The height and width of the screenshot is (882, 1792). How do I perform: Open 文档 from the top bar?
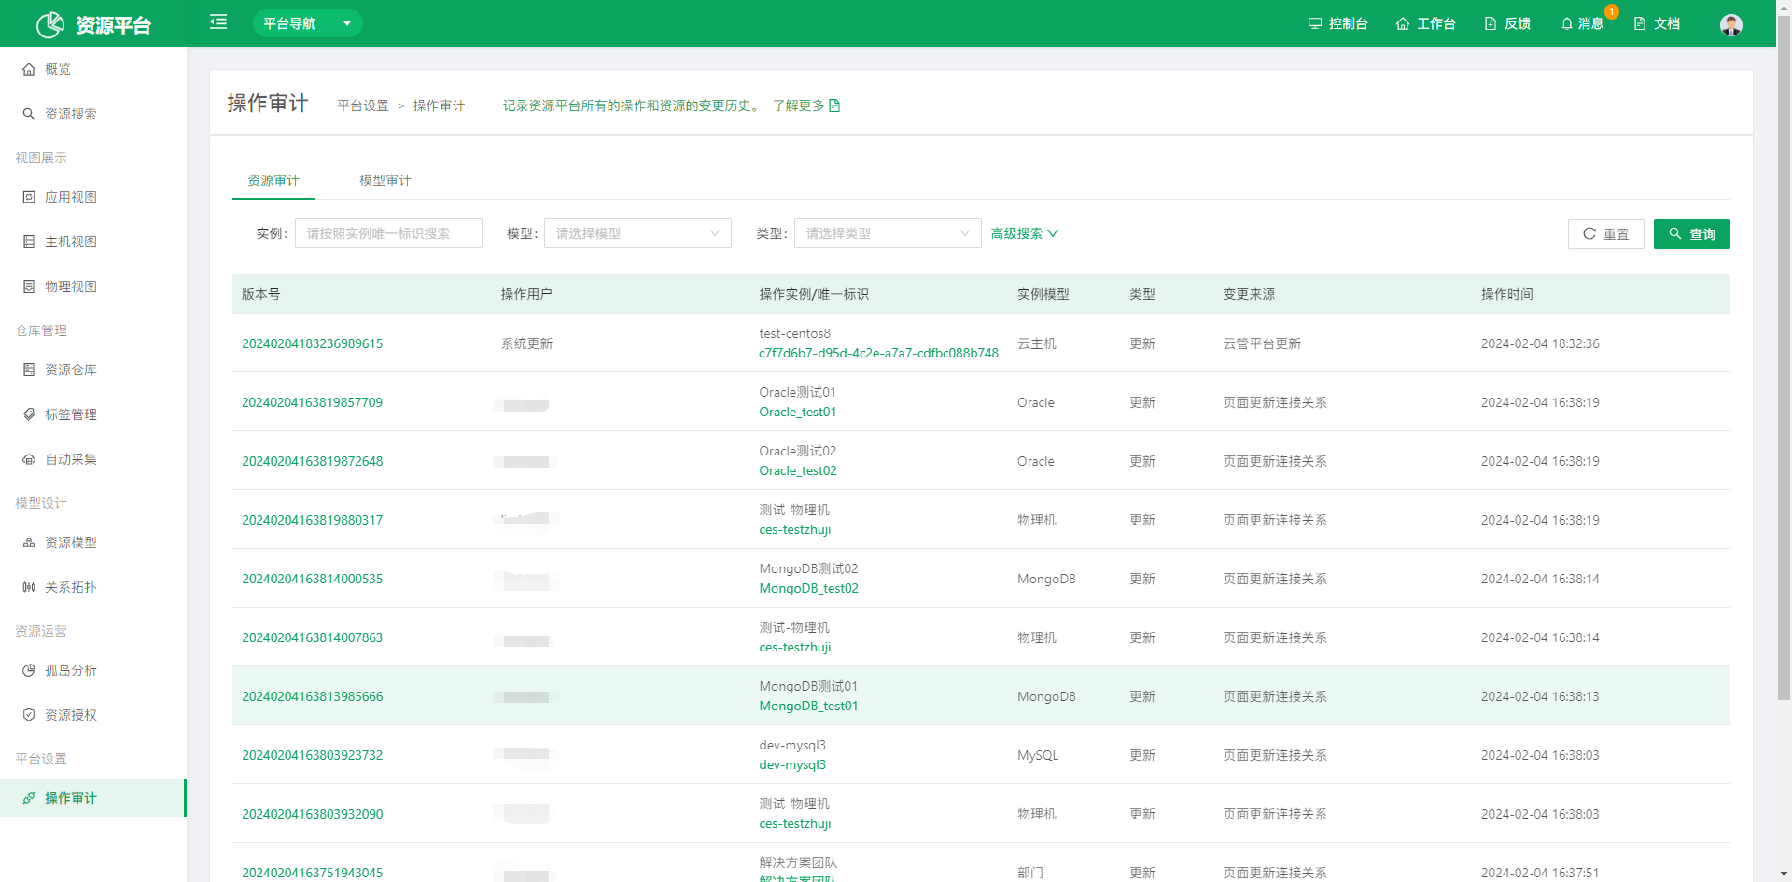pos(1657,23)
